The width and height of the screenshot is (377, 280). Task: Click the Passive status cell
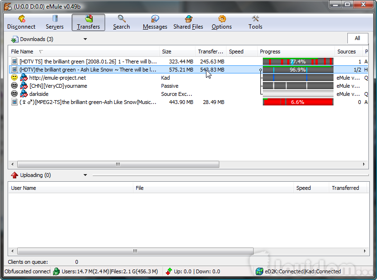point(170,86)
